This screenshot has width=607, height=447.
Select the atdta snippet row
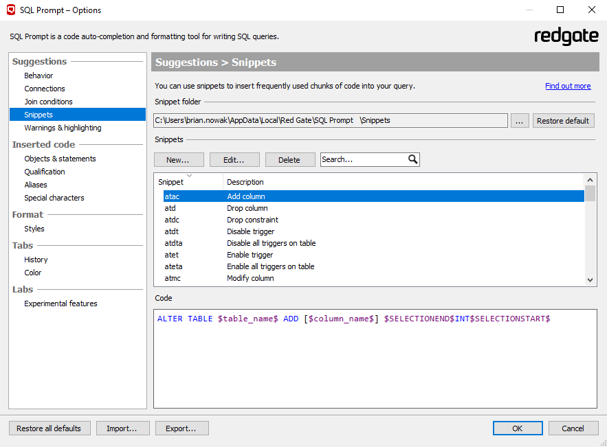[x=373, y=243]
